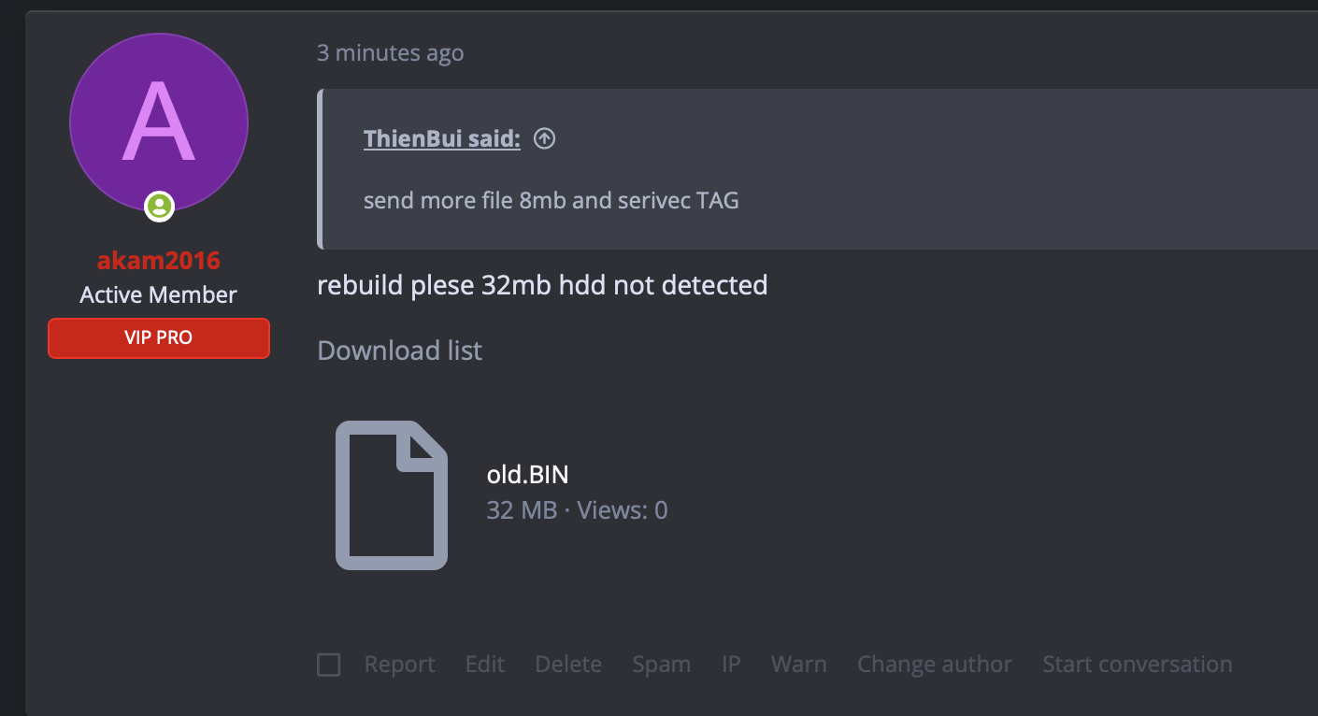Click the green online status badge
Screen dimensions: 1318x716
coord(160,207)
